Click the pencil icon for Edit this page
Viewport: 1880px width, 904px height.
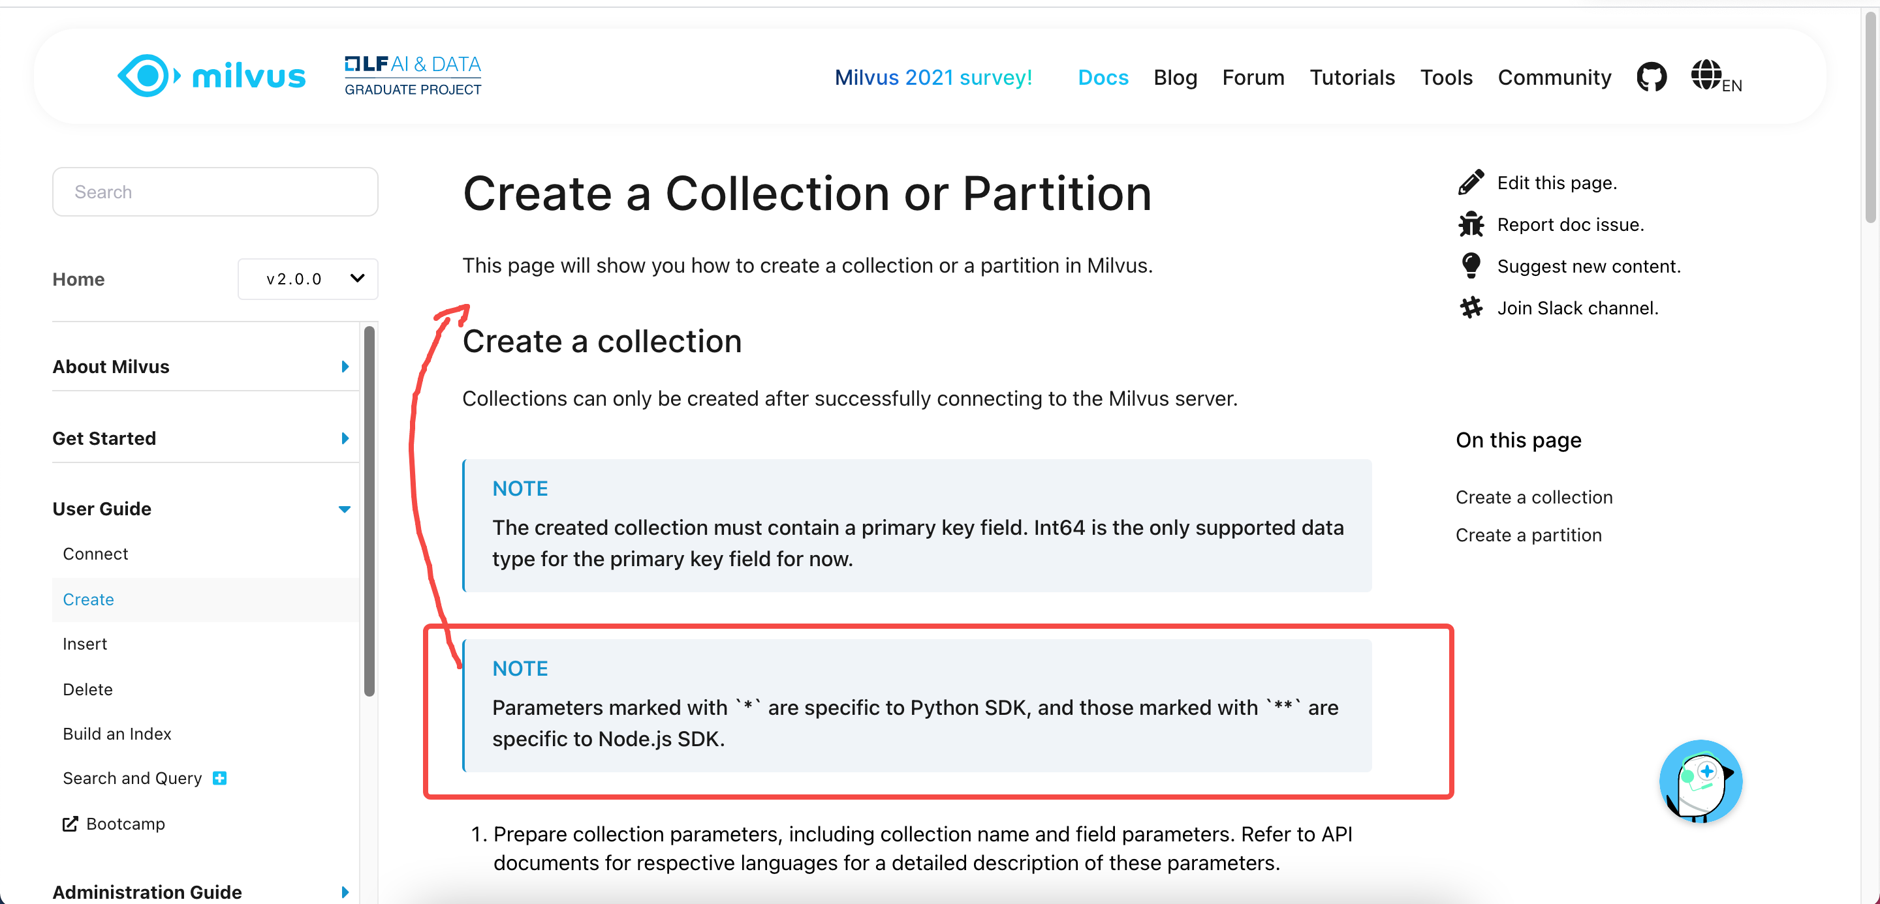click(x=1471, y=181)
